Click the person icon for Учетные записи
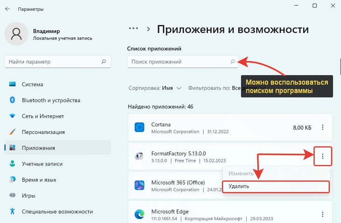The height and width of the screenshot is (223, 341). coord(13,163)
